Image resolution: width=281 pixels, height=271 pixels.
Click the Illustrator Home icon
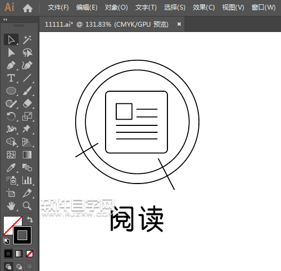[28, 8]
